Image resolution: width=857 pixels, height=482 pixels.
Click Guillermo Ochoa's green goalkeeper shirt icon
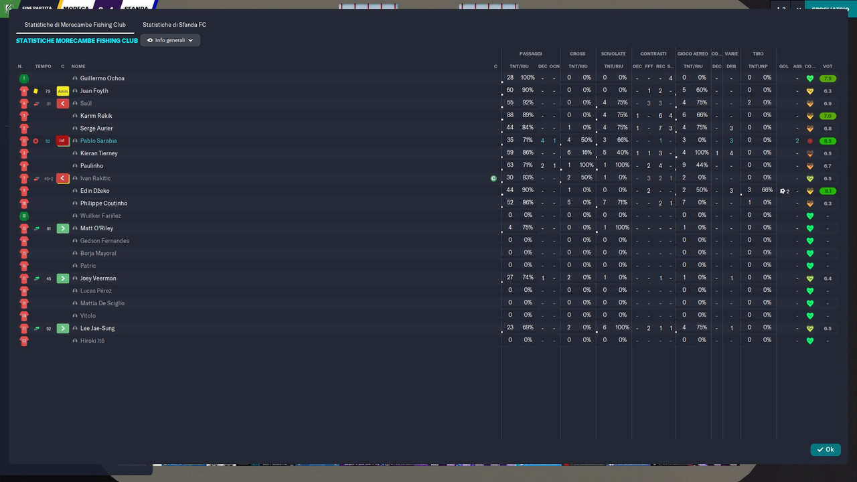pyautogui.click(x=24, y=78)
